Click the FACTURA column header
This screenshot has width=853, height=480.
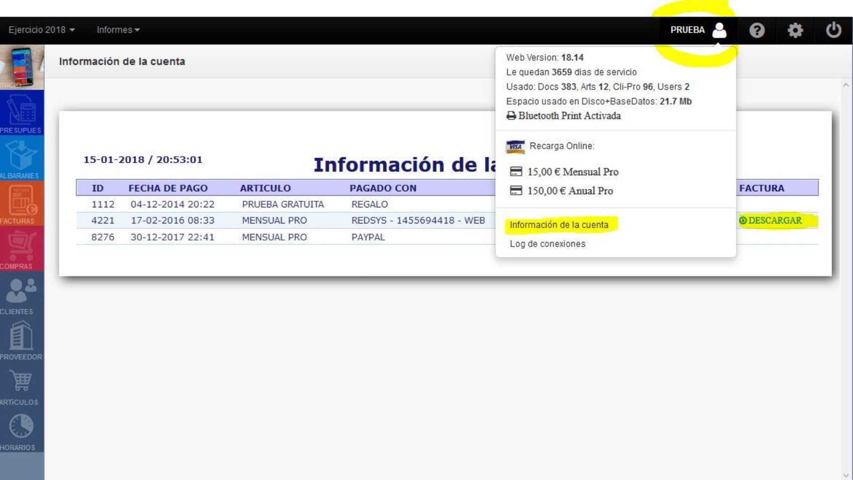[762, 188]
